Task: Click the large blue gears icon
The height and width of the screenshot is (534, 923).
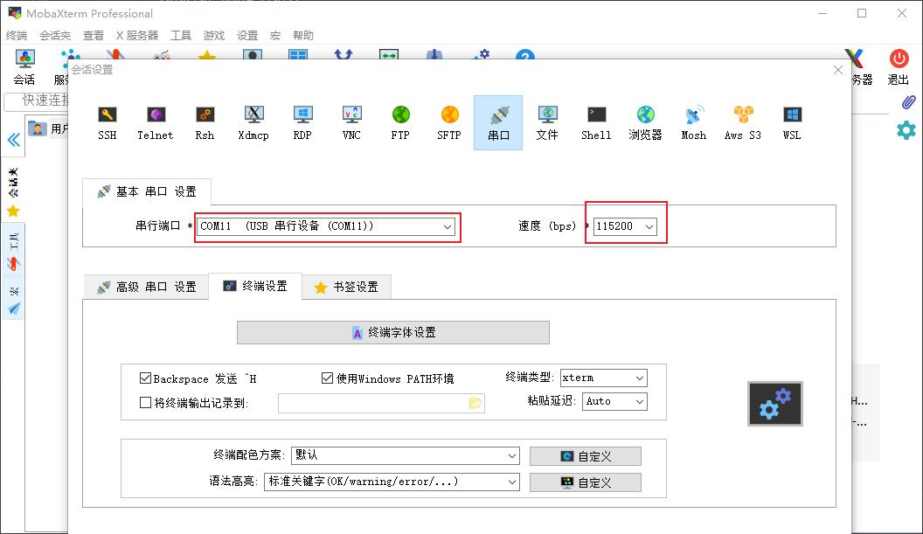Action: coord(775,404)
